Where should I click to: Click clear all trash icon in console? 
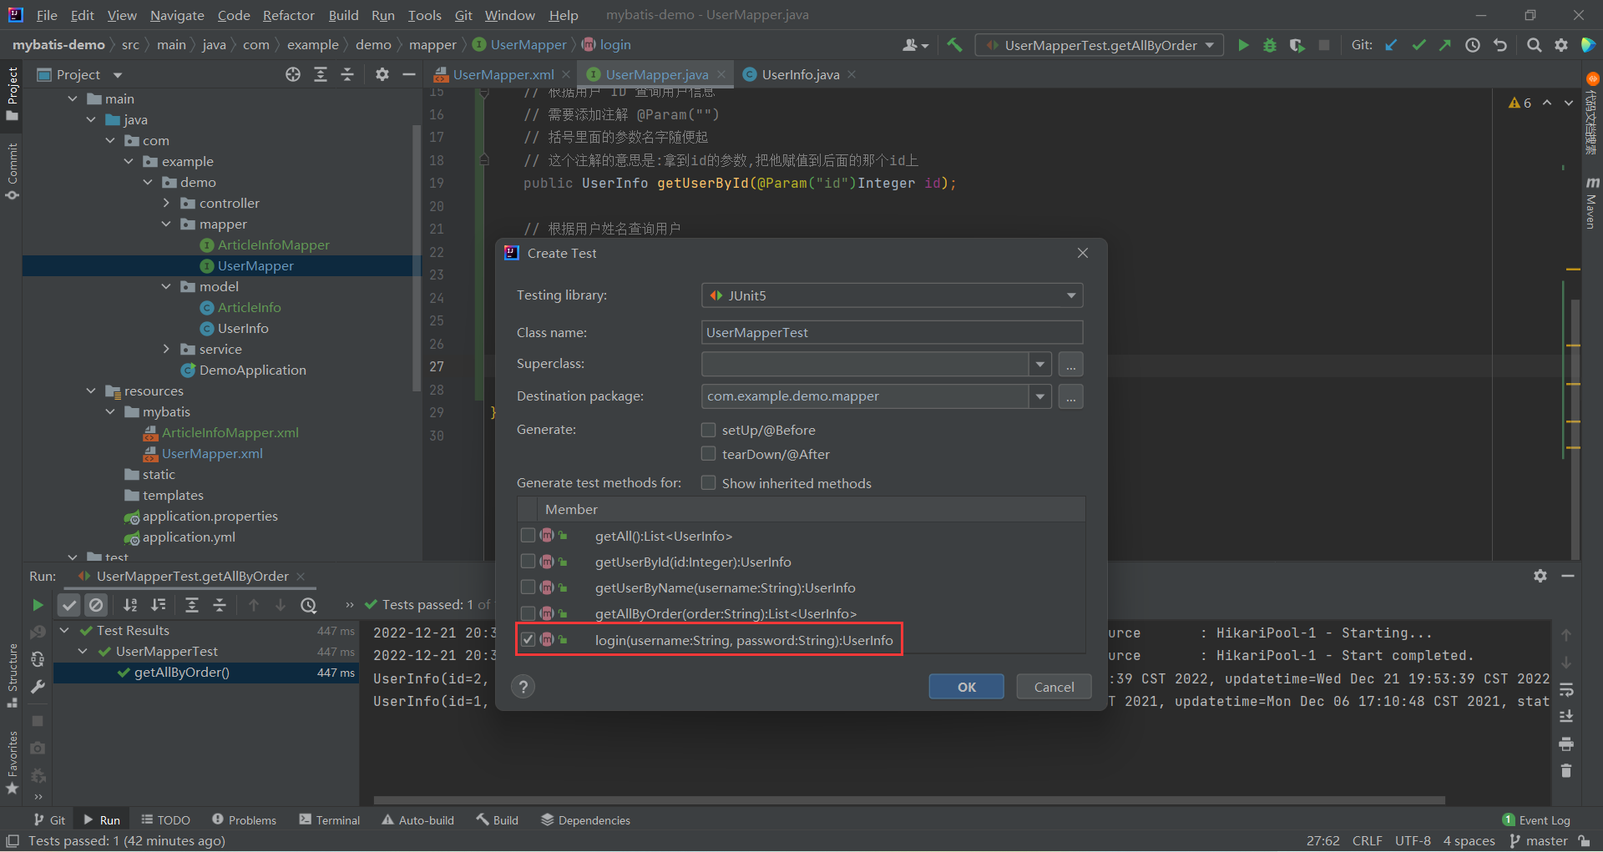tap(1566, 770)
